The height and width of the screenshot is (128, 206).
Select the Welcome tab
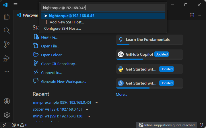tap(27, 15)
